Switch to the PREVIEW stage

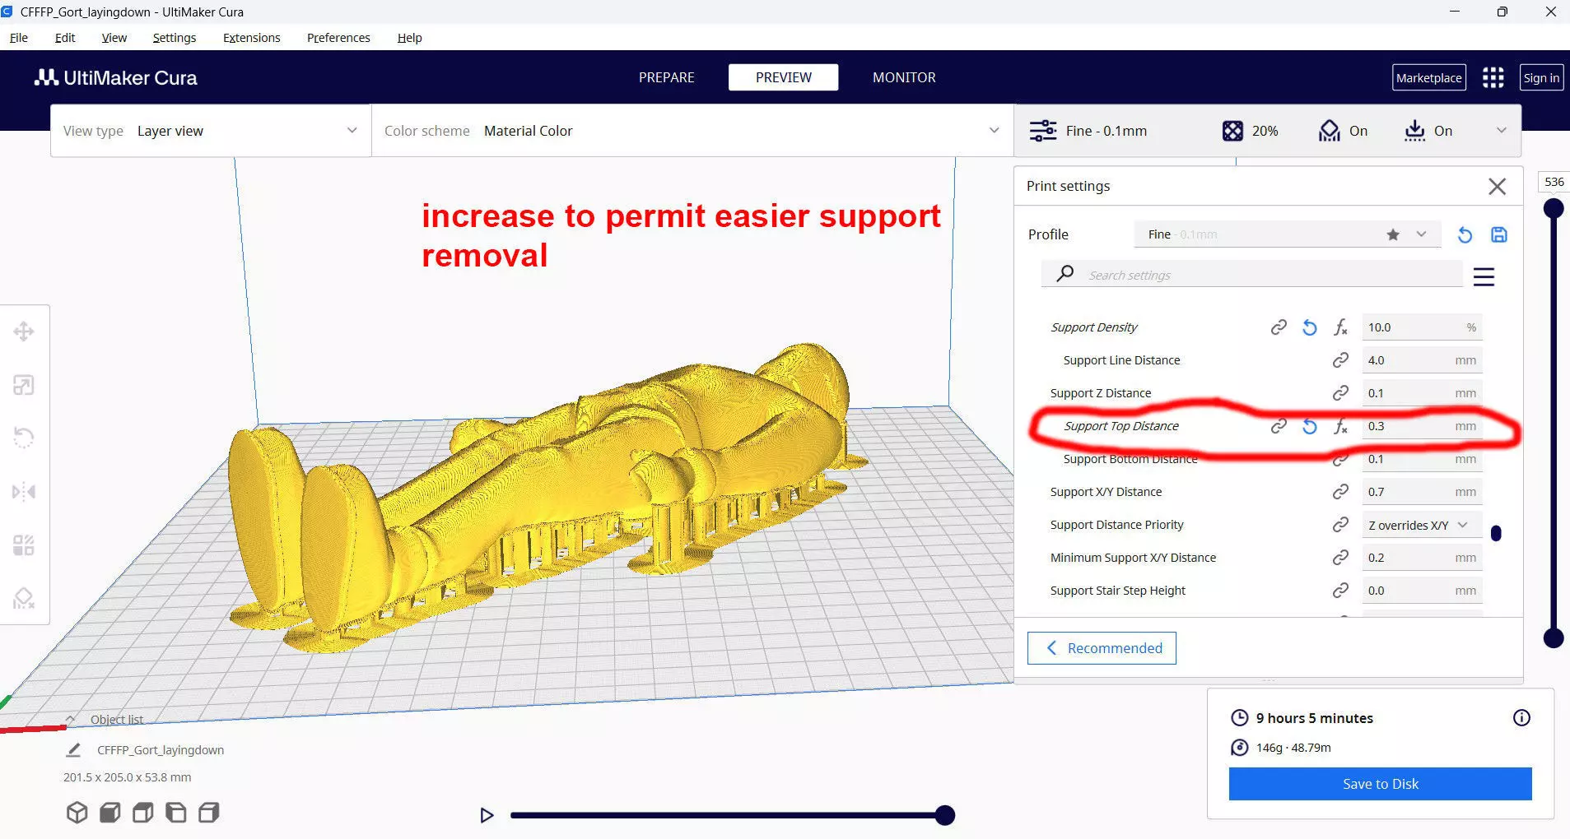point(784,77)
